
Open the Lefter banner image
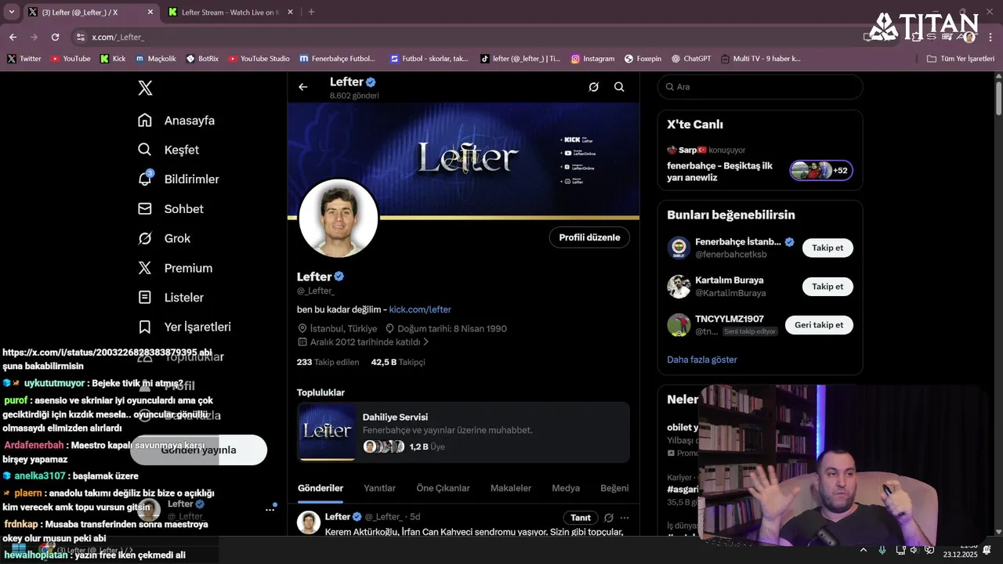(464, 161)
